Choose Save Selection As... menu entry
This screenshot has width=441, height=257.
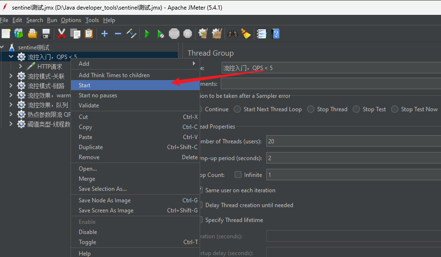135,189
